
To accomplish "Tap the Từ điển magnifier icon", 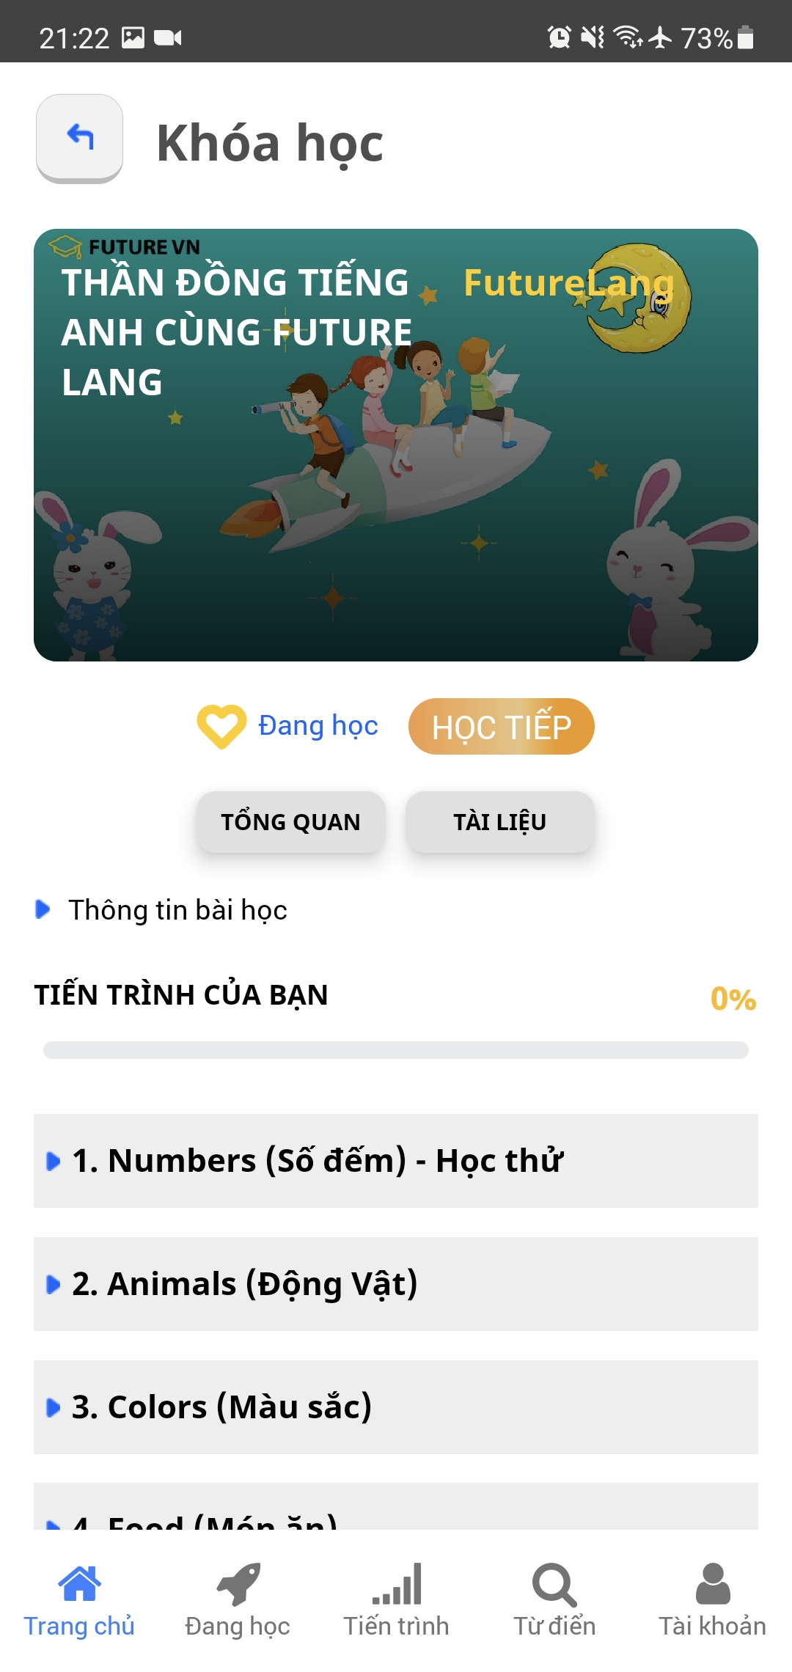I will tap(554, 1584).
